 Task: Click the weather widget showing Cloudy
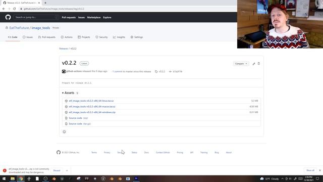pyautogui.click(x=270, y=178)
